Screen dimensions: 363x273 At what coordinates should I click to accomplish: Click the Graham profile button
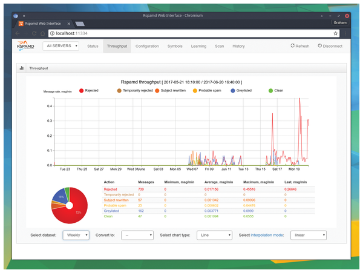point(340,22)
